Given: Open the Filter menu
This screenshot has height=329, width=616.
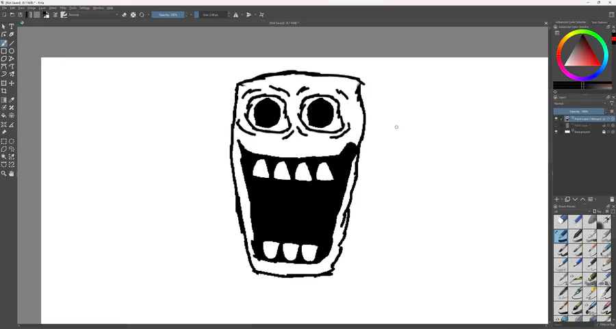Looking at the screenshot, I should click(x=63, y=8).
